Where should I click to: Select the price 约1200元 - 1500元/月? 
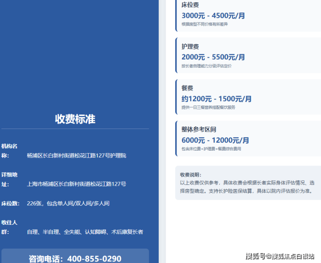[216, 99]
